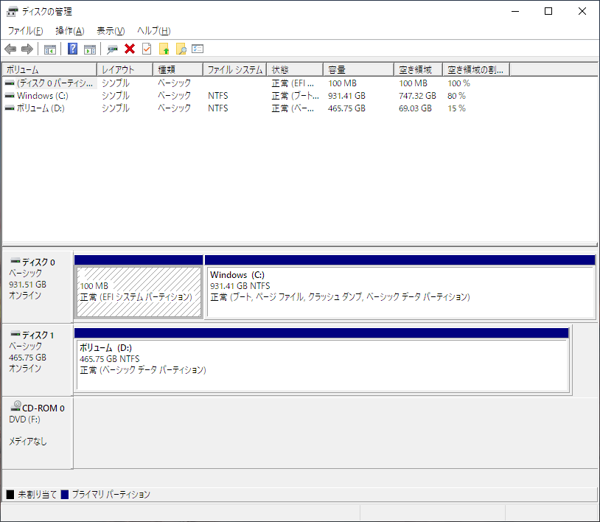The width and height of the screenshot is (600, 522).
Task: Open the ヘルプ(H) menu
Action: click(x=154, y=31)
